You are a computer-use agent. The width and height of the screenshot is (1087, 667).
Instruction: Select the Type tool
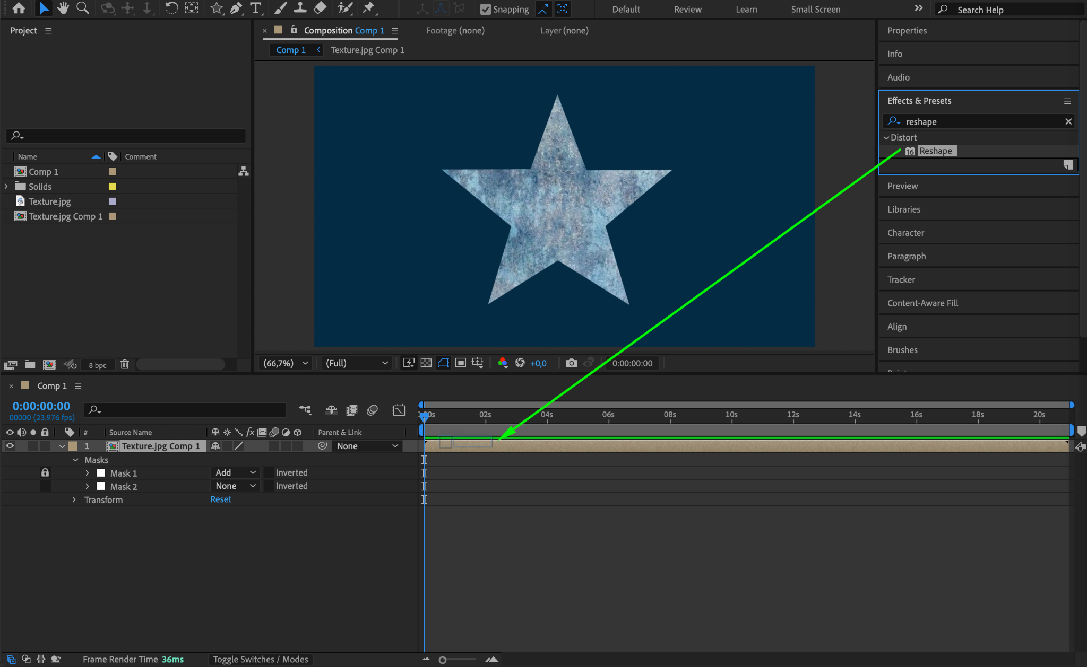click(256, 8)
